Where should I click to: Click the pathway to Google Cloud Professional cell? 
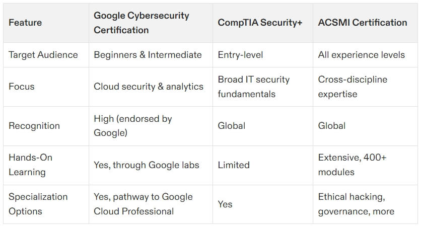pyautogui.click(x=143, y=204)
